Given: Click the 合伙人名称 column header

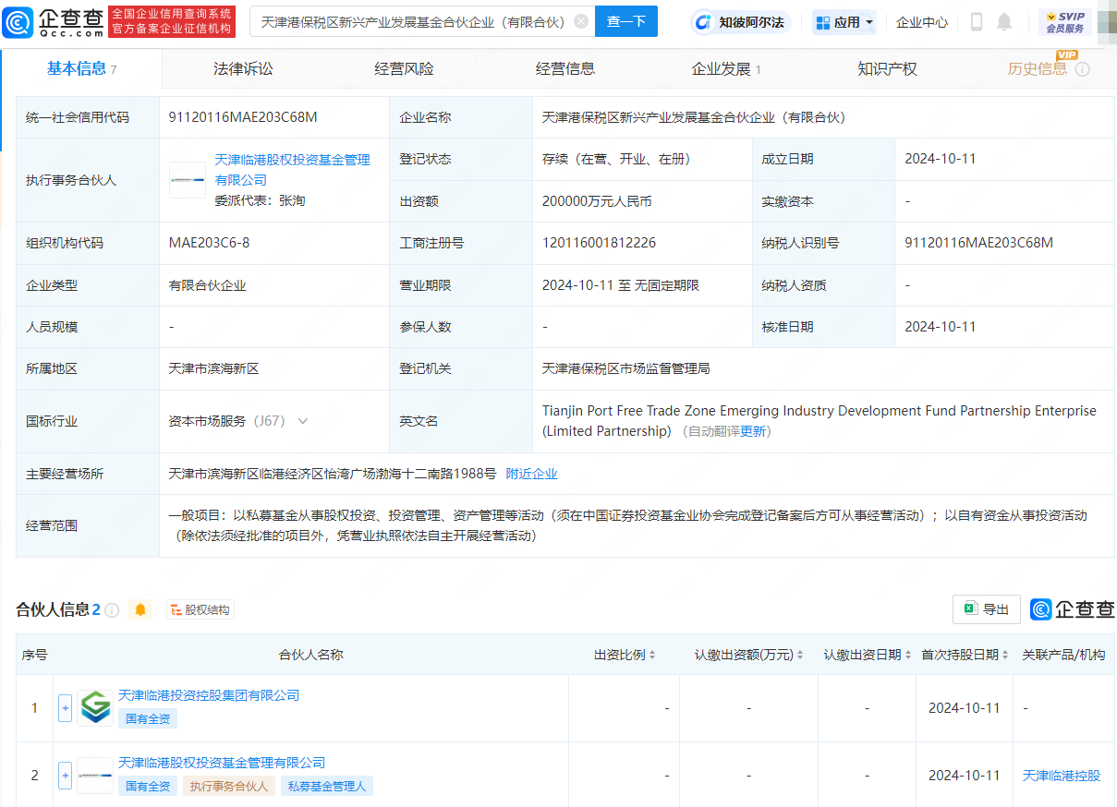Looking at the screenshot, I should 311,655.
